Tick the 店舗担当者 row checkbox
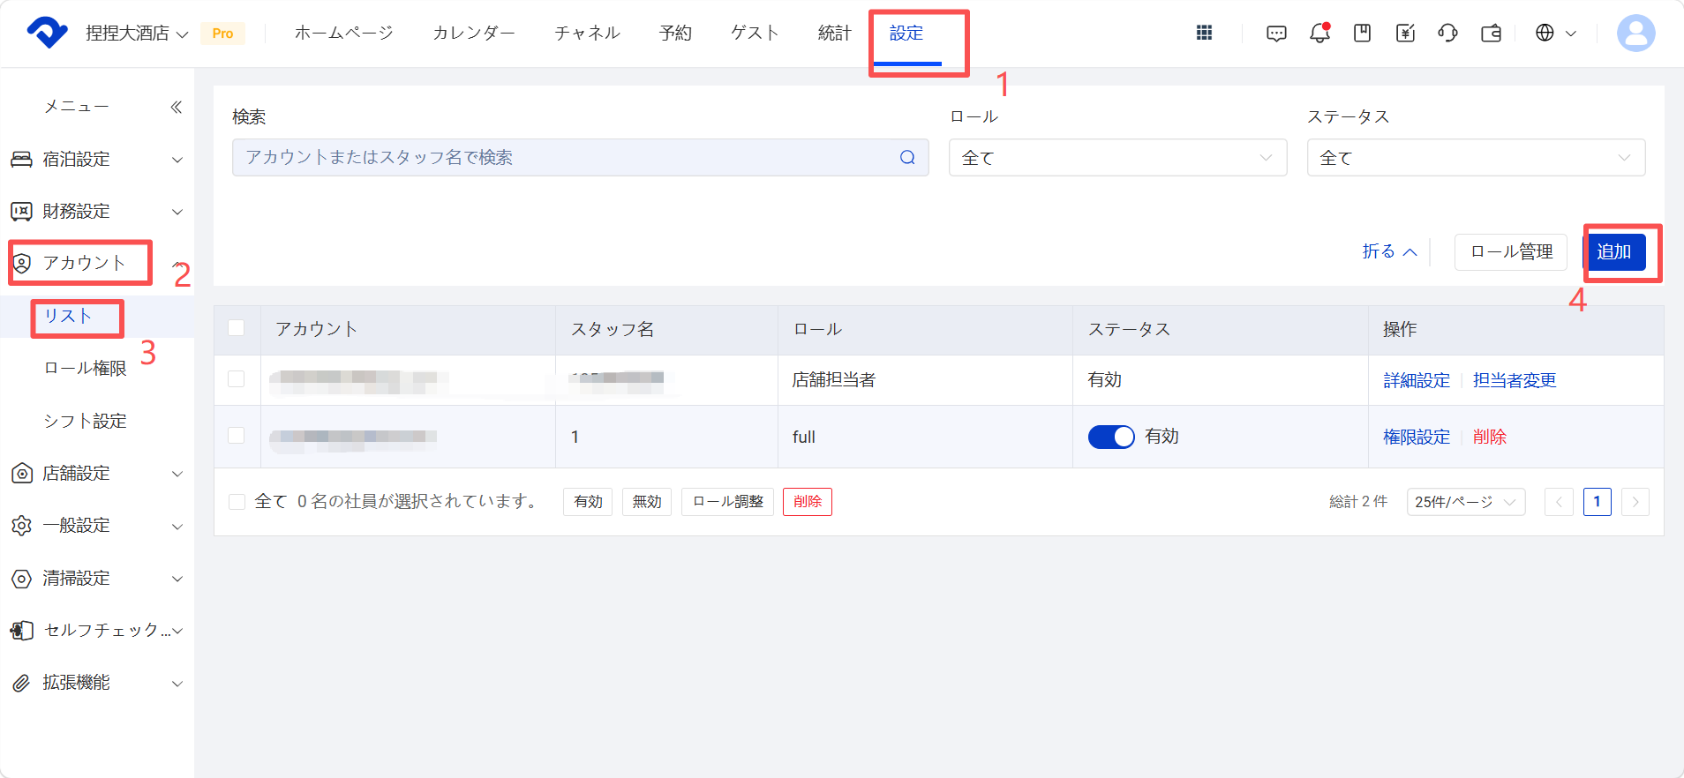 pyautogui.click(x=236, y=378)
